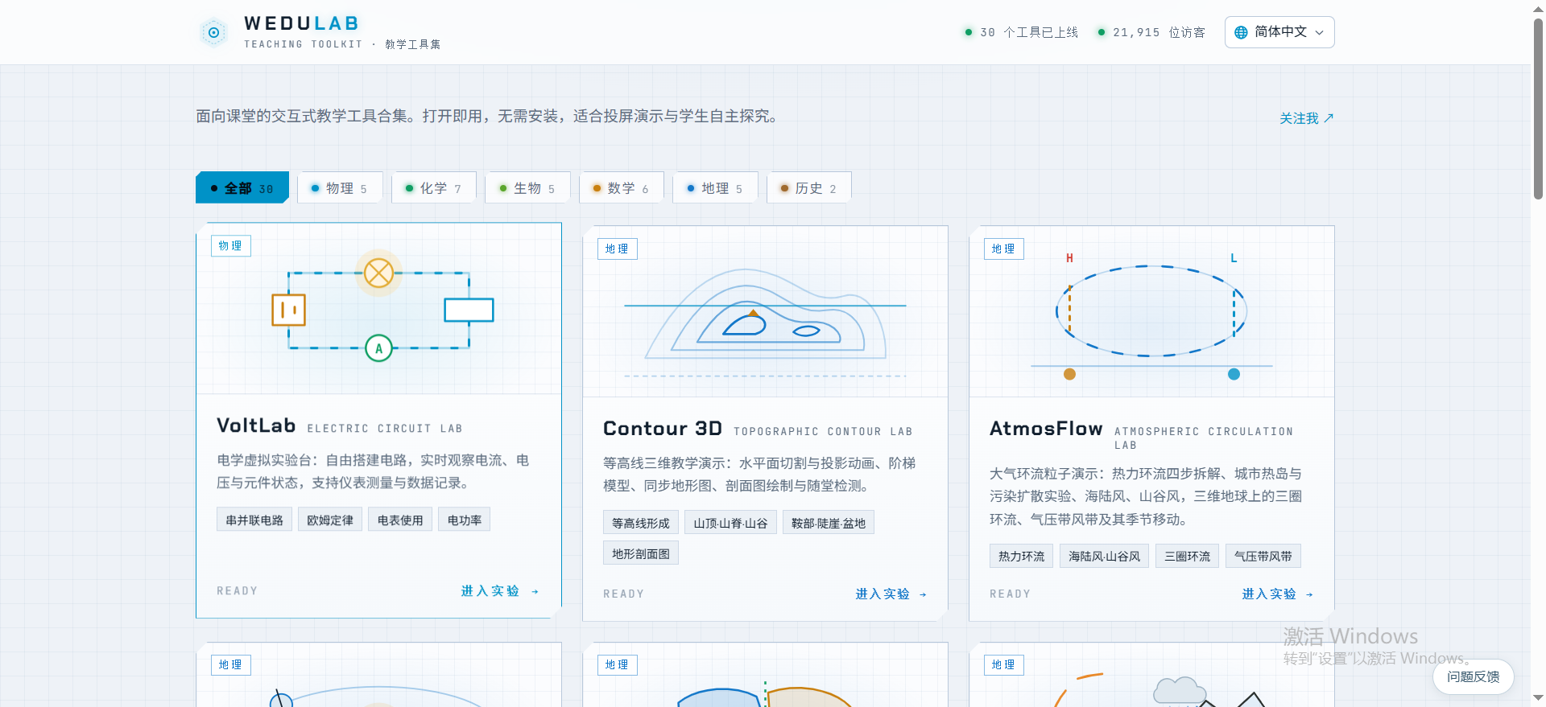The width and height of the screenshot is (1546, 707).
Task: Click the 地理 tag on AtmosFlow card
Action: [x=1003, y=249]
